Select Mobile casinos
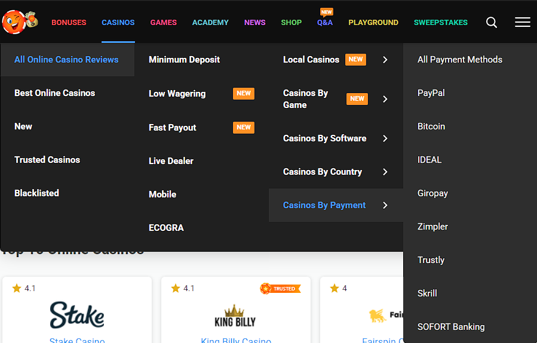Image resolution: width=537 pixels, height=343 pixels. [x=162, y=194]
